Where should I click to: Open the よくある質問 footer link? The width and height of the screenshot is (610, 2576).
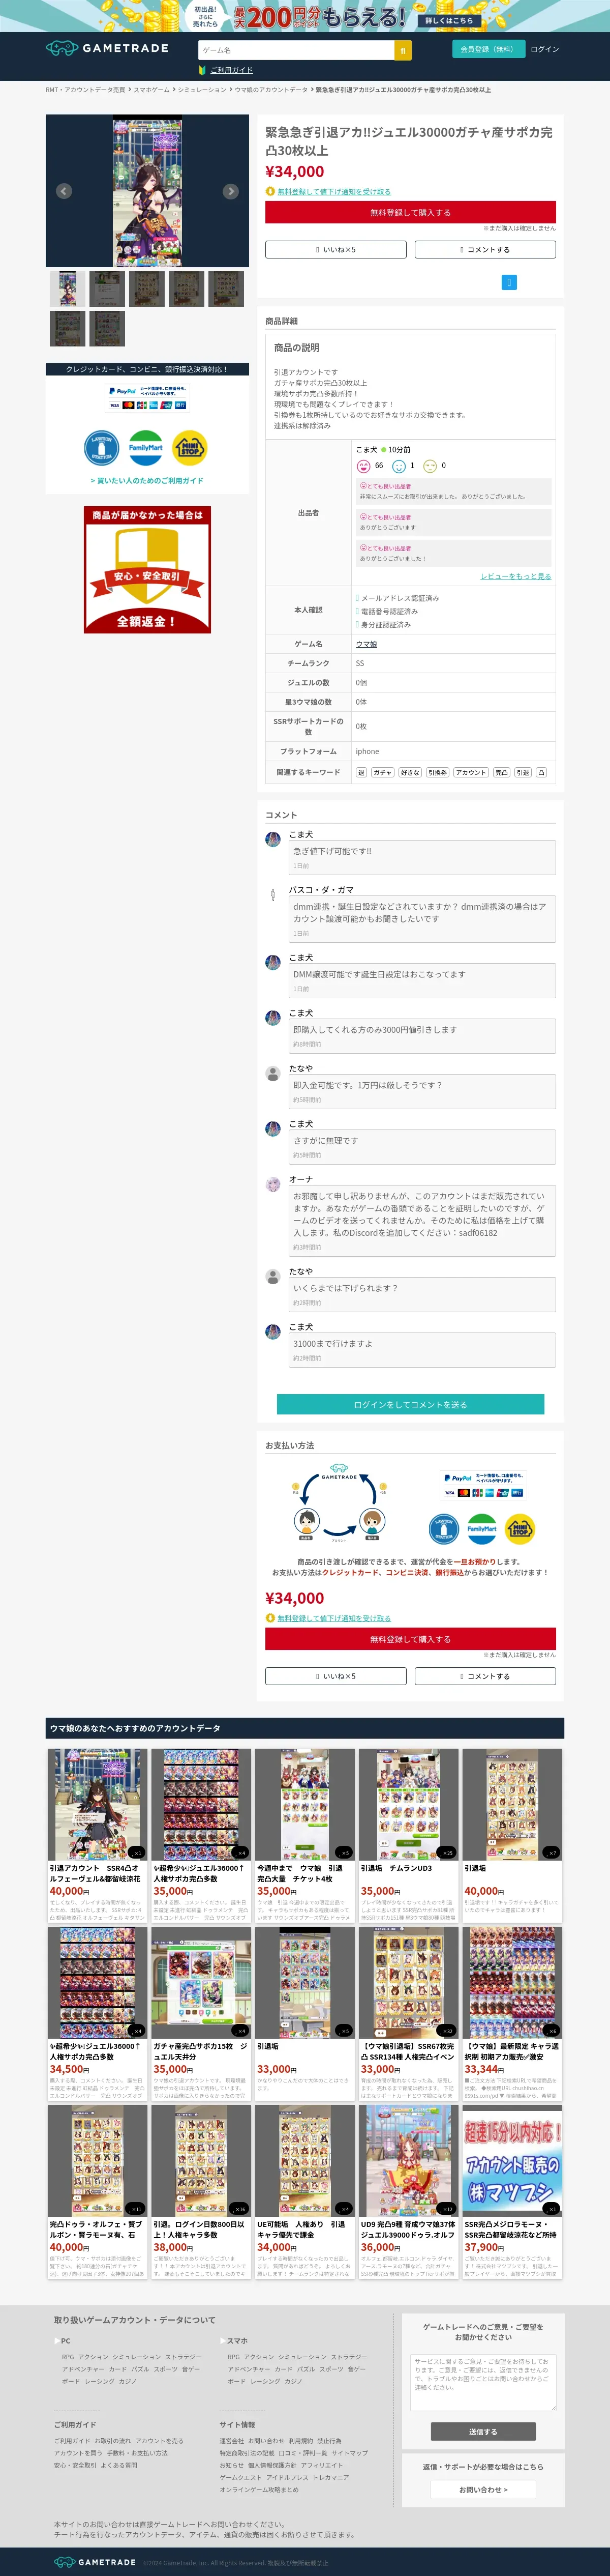(119, 2466)
